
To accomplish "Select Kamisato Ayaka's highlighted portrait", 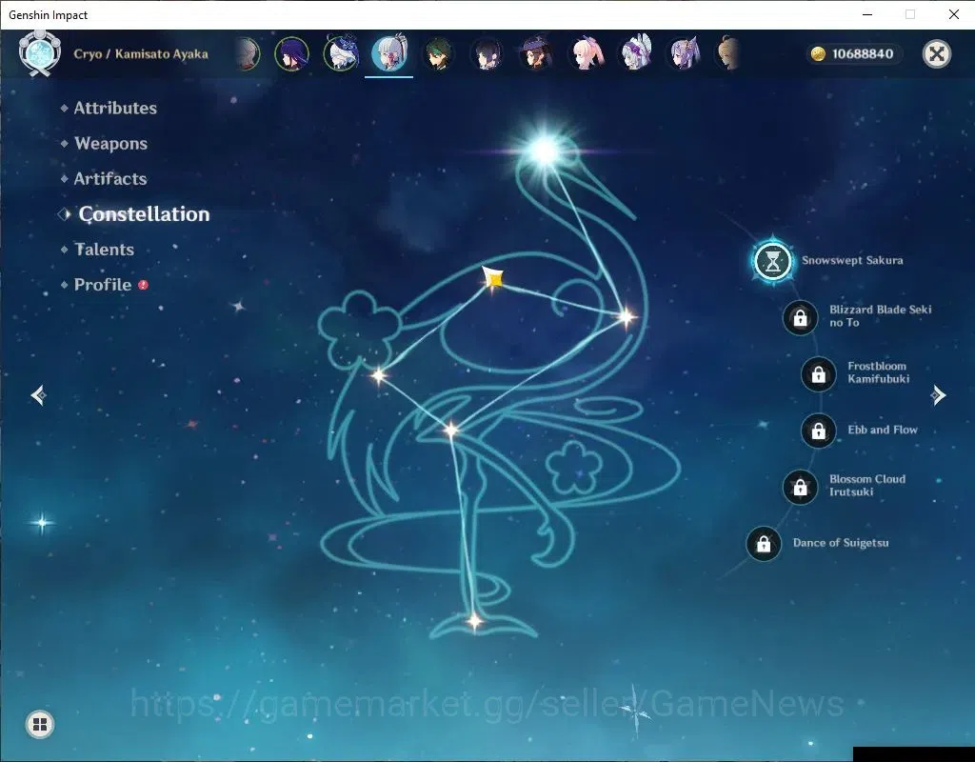I will (388, 54).
